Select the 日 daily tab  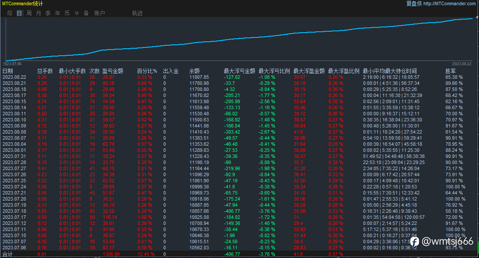(x=19, y=13)
